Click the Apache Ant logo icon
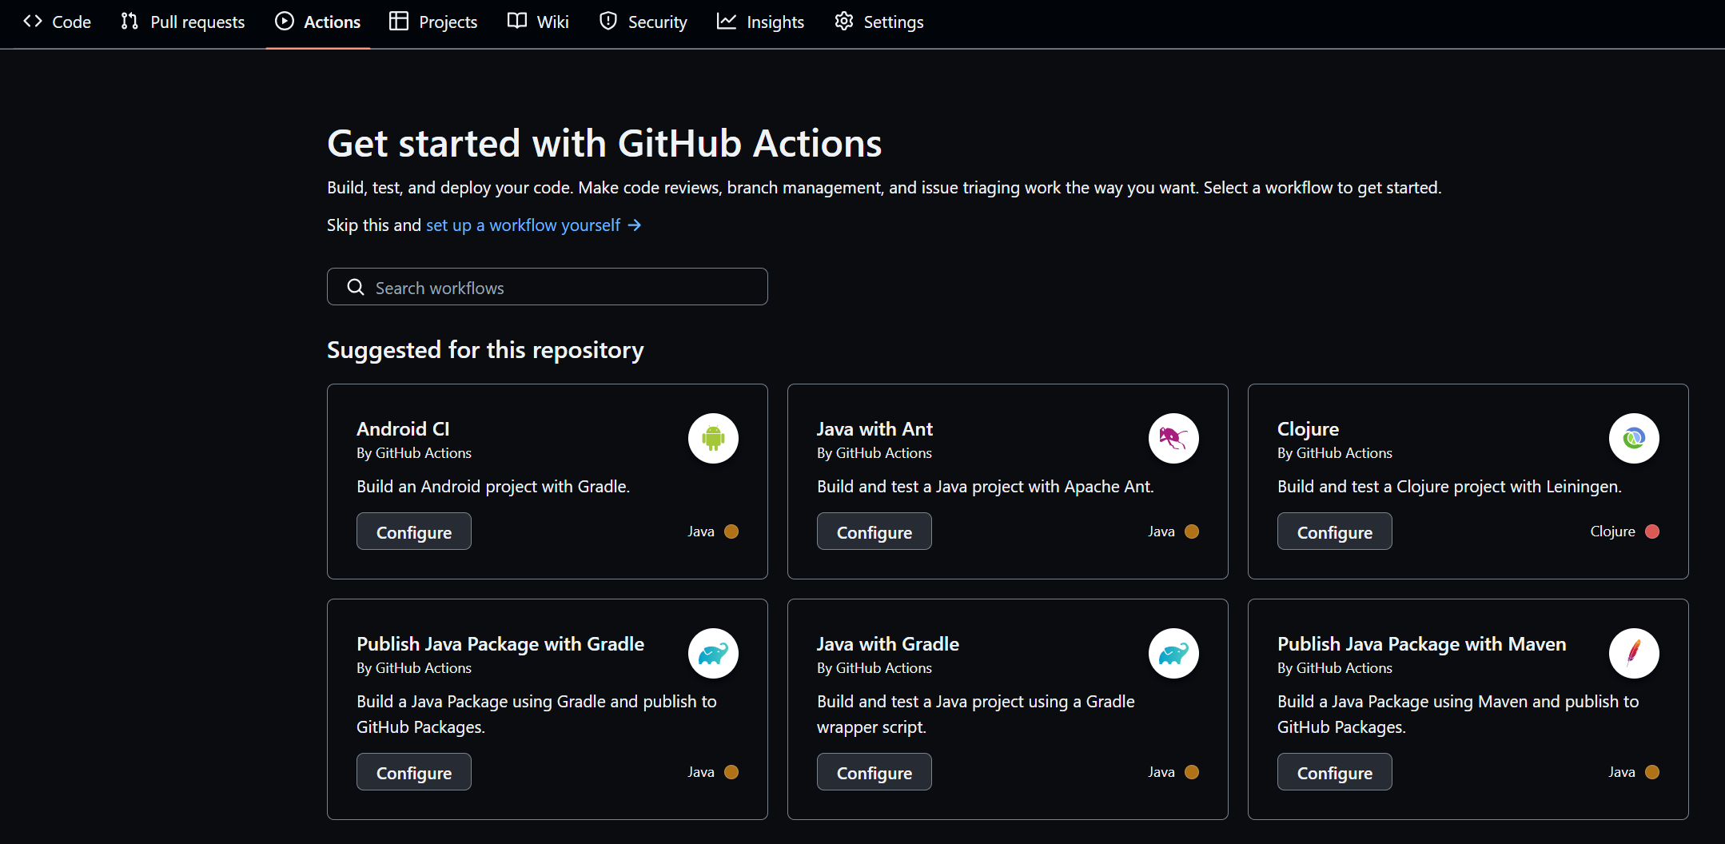The width and height of the screenshot is (1725, 844). pos(1173,438)
